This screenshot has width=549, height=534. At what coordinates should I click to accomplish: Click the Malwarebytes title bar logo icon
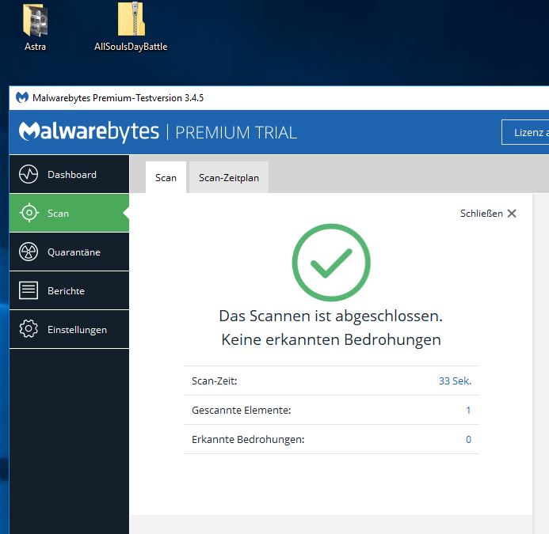22,97
